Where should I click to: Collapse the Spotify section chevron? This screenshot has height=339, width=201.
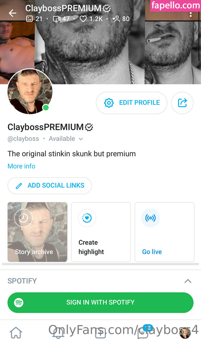(188, 281)
